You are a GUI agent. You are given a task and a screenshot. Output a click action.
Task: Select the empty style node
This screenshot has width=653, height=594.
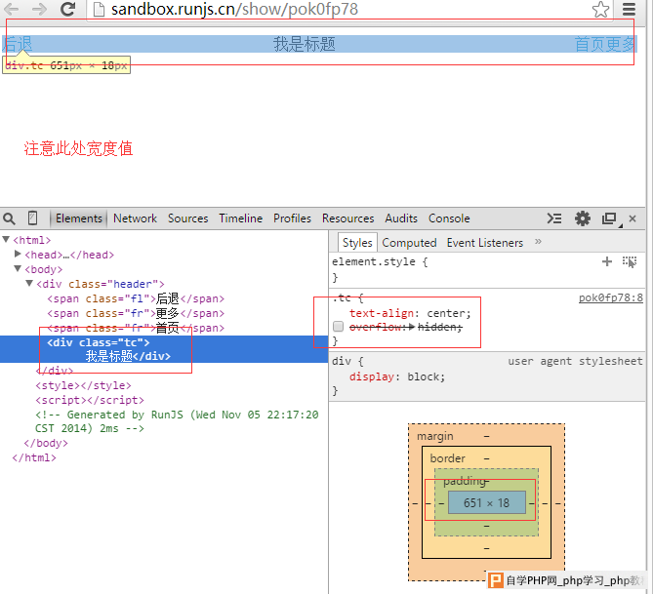(83, 385)
